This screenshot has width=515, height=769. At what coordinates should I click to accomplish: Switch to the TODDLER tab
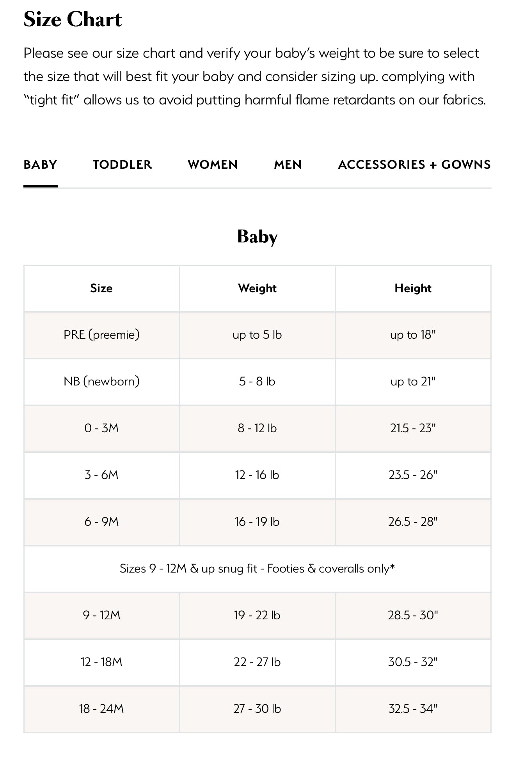click(122, 165)
